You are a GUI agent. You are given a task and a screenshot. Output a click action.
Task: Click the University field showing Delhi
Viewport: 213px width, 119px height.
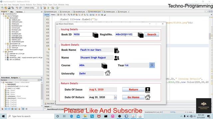[91, 73]
